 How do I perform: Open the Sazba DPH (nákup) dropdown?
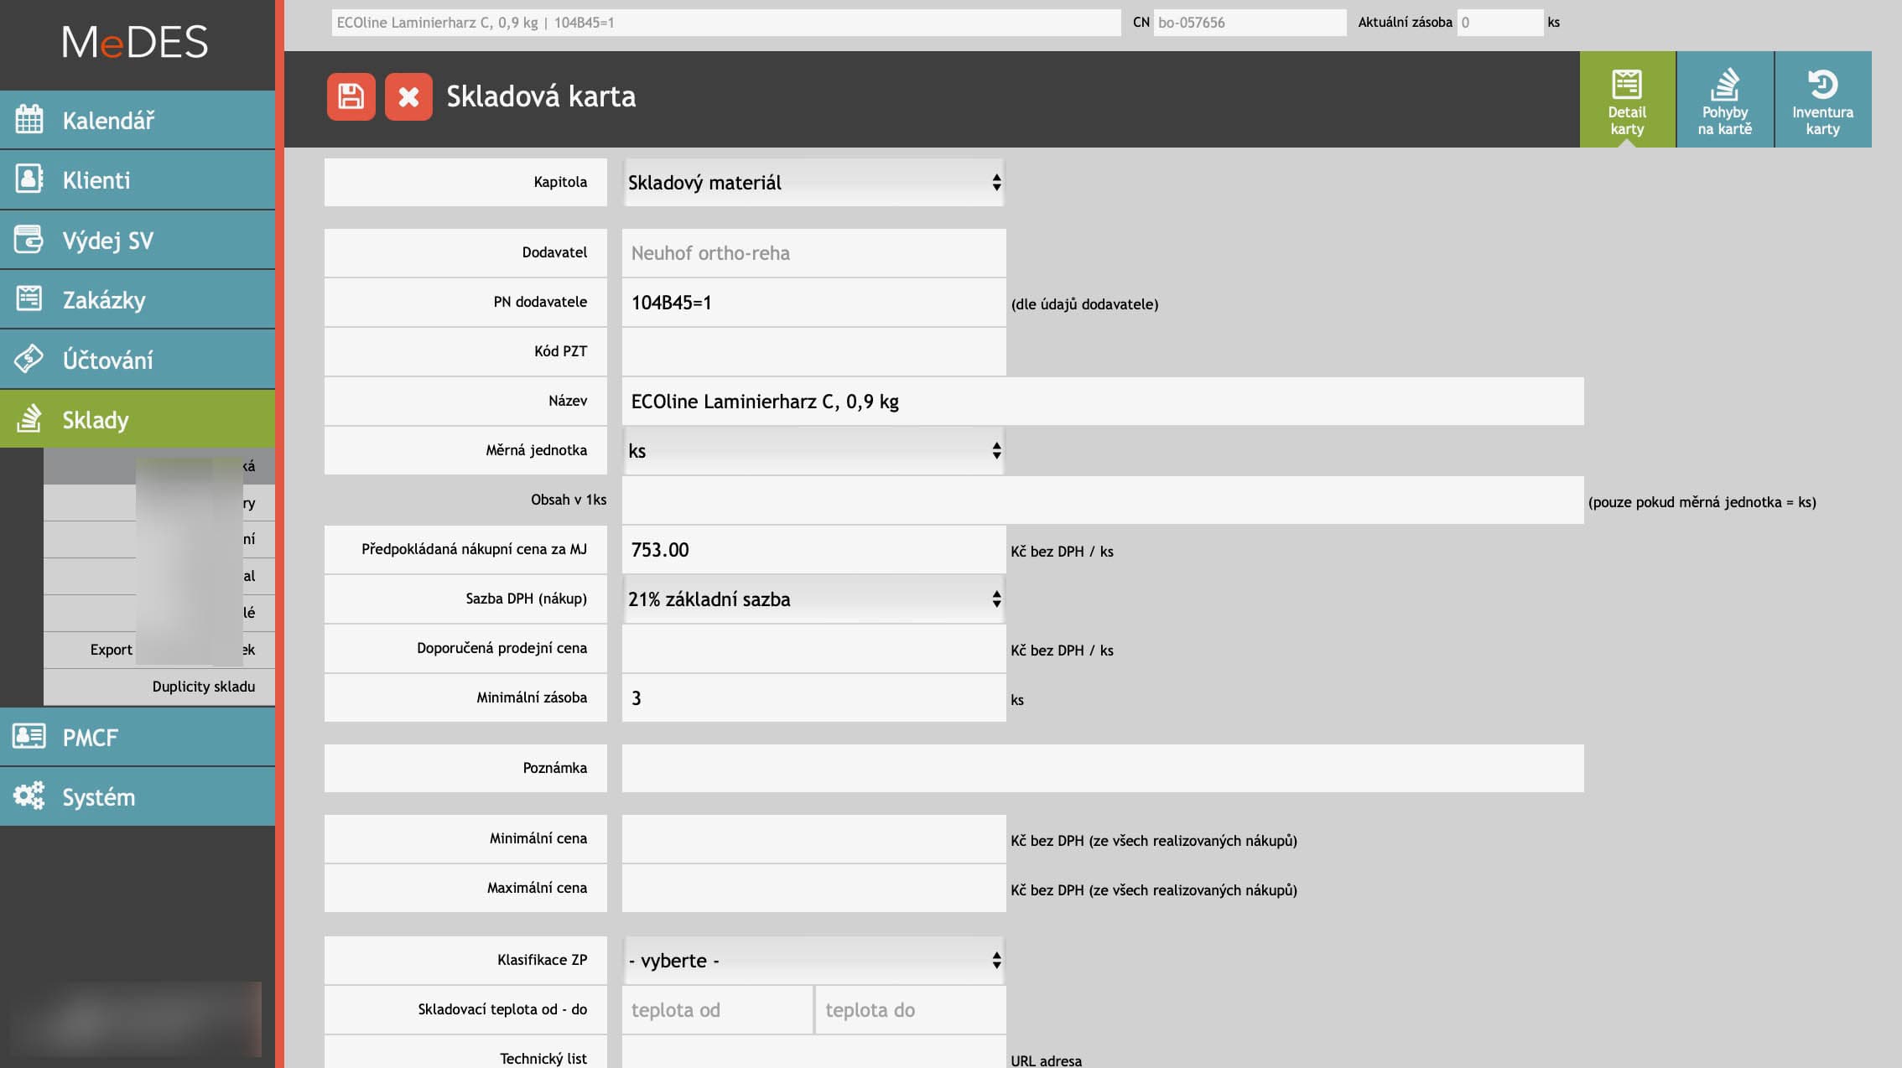813,599
